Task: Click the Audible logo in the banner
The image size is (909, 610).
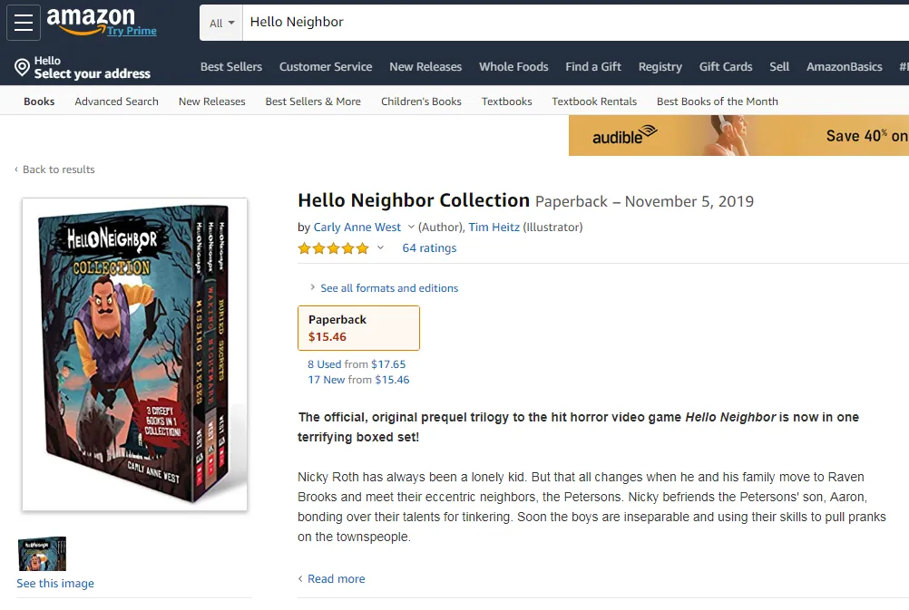Action: point(624,135)
